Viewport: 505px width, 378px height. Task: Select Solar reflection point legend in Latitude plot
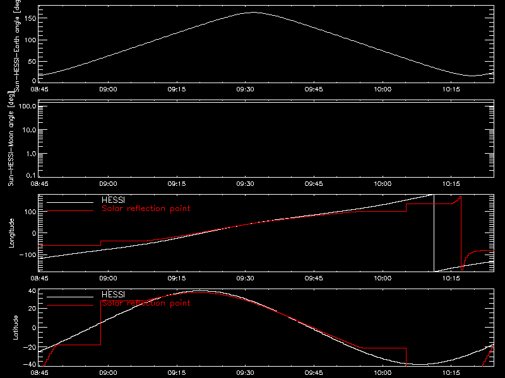point(146,303)
